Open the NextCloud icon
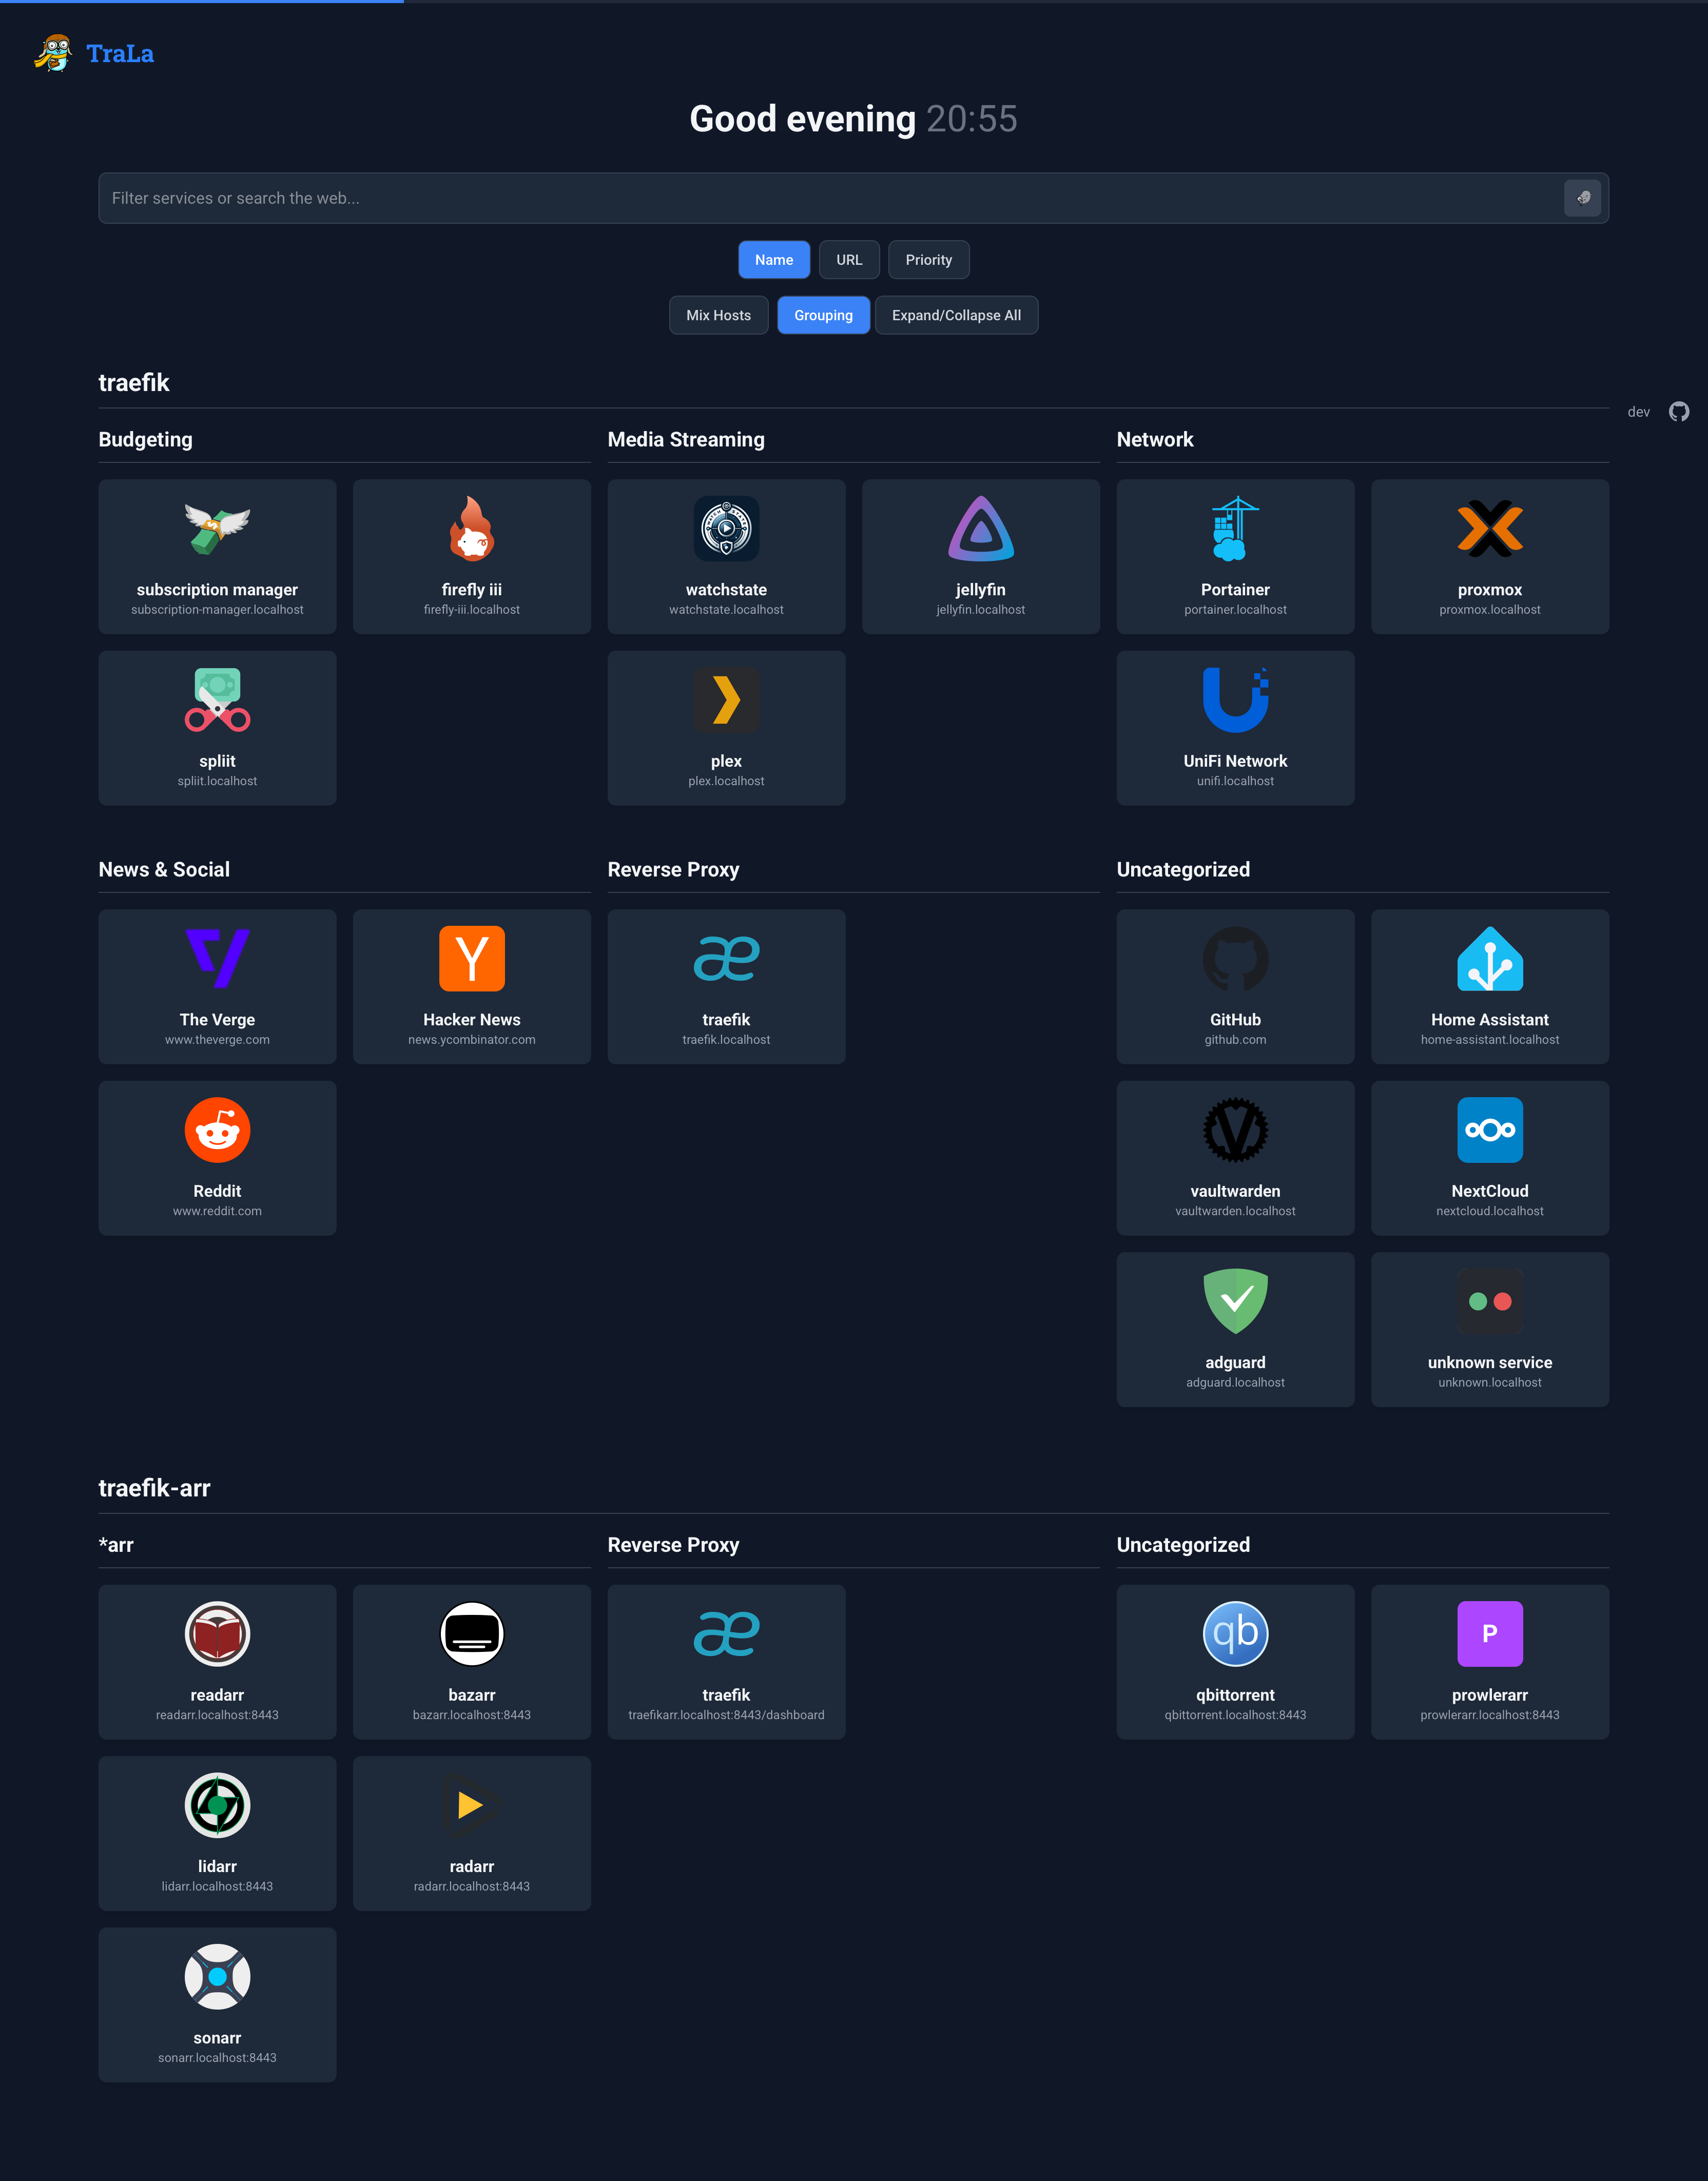The height and width of the screenshot is (2181, 1708). click(1490, 1130)
